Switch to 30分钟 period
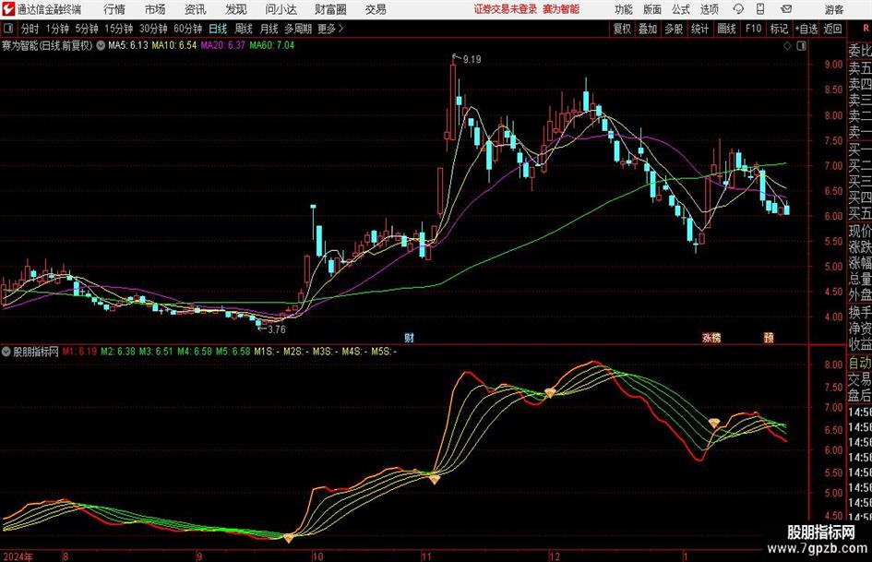 pyautogui.click(x=153, y=29)
